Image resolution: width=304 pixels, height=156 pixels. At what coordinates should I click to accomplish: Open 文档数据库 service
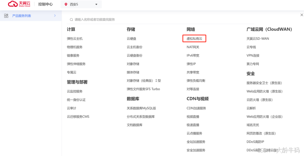point(135,125)
